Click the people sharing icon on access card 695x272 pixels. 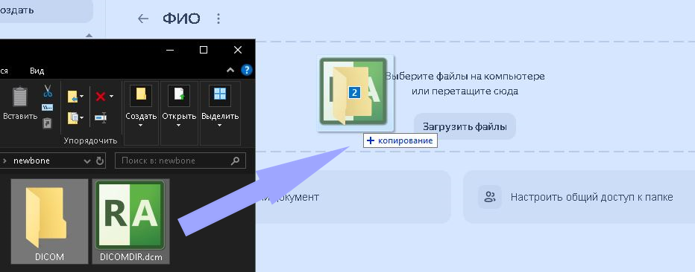point(490,197)
